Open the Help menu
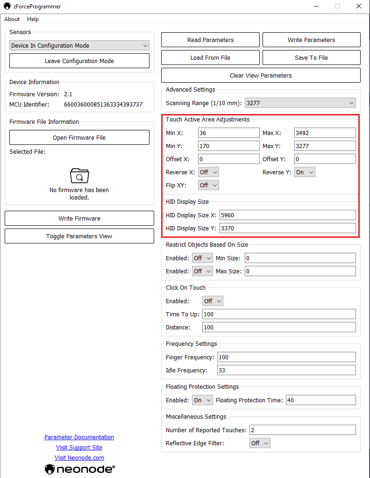This screenshot has width=370, height=478. tap(33, 19)
